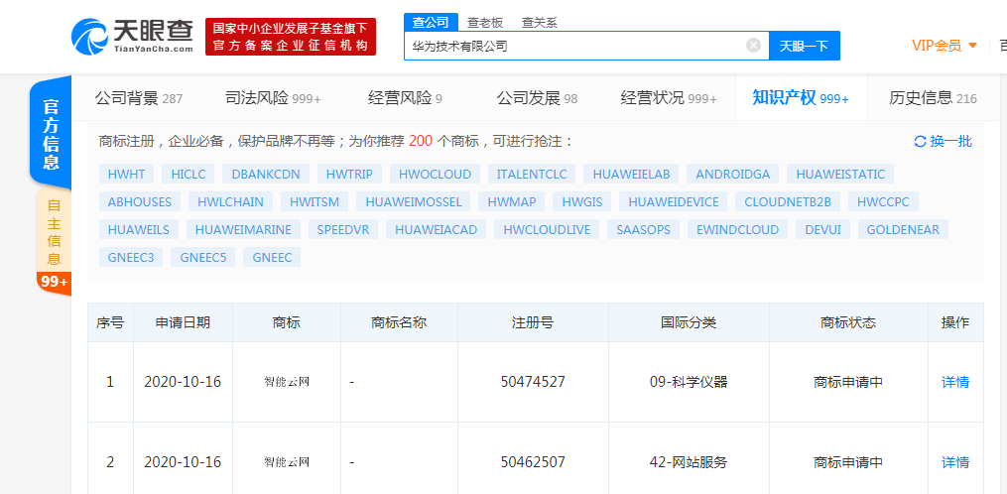Open the 经营状况 tab
This screenshot has width=1007, height=494.
(669, 98)
